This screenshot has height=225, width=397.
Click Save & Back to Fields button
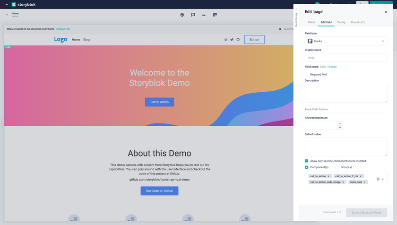367,213
